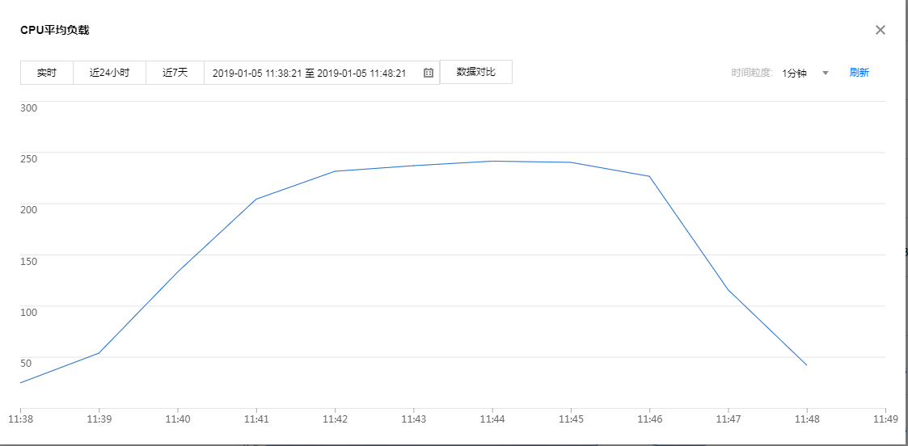Click the chart data point at 11:45
Viewport: 908px width, 446px height.
pyautogui.click(x=571, y=162)
